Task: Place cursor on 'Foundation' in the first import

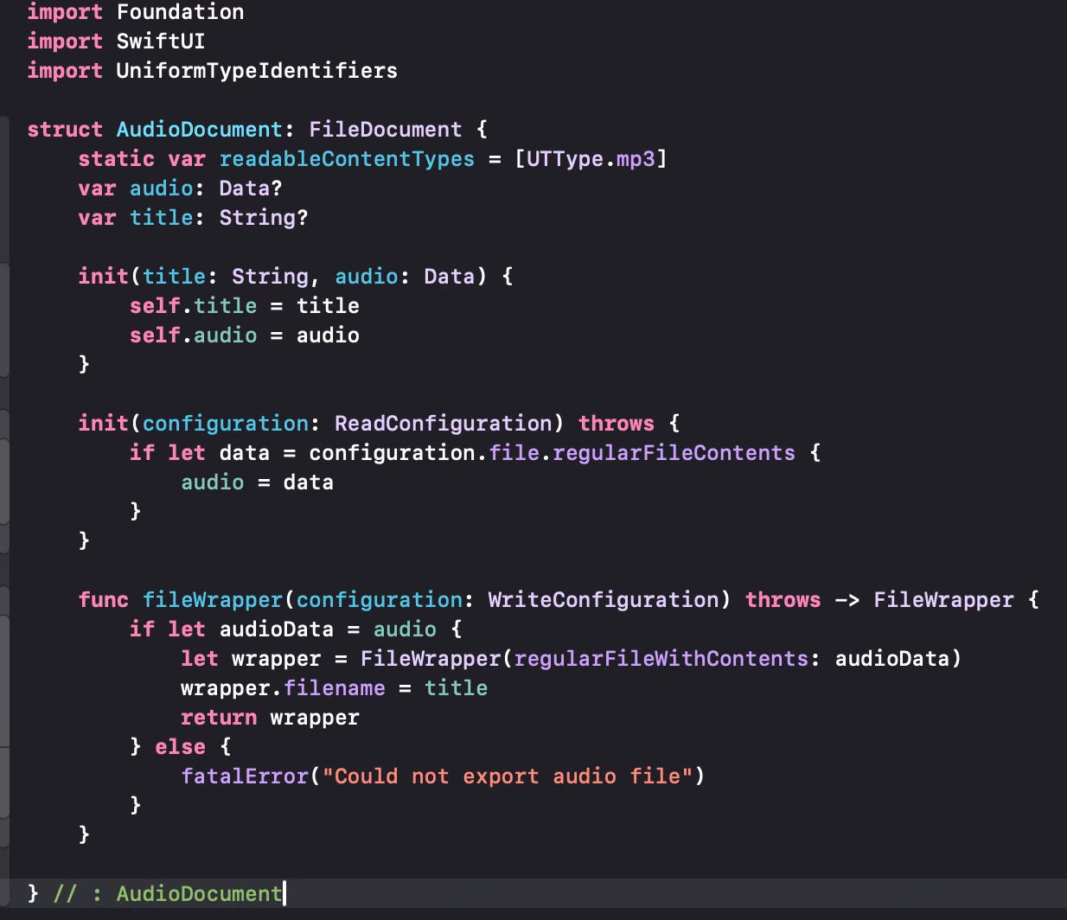Action: [180, 12]
